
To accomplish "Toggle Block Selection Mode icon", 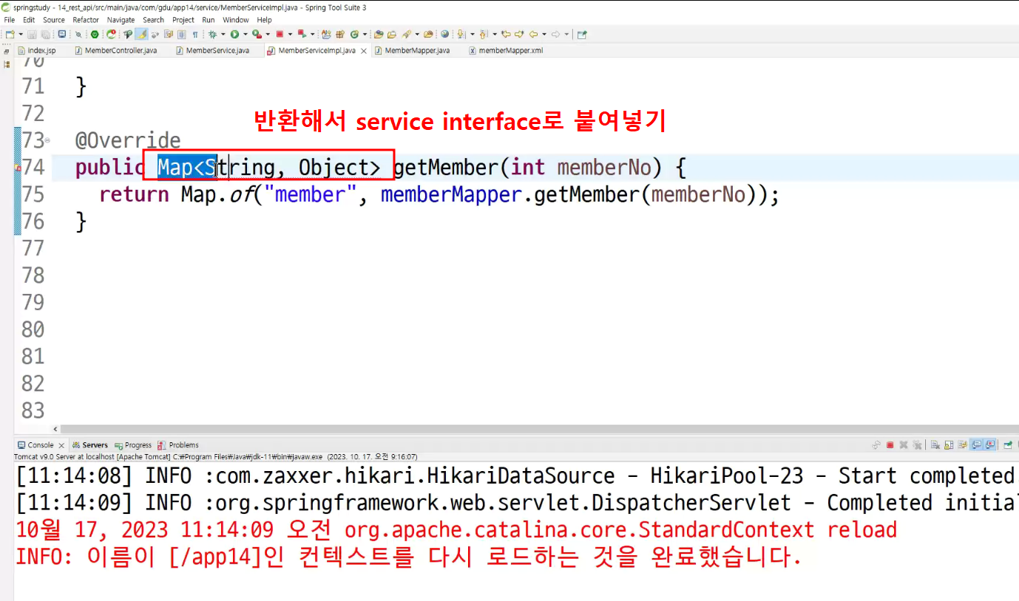I will point(181,34).
